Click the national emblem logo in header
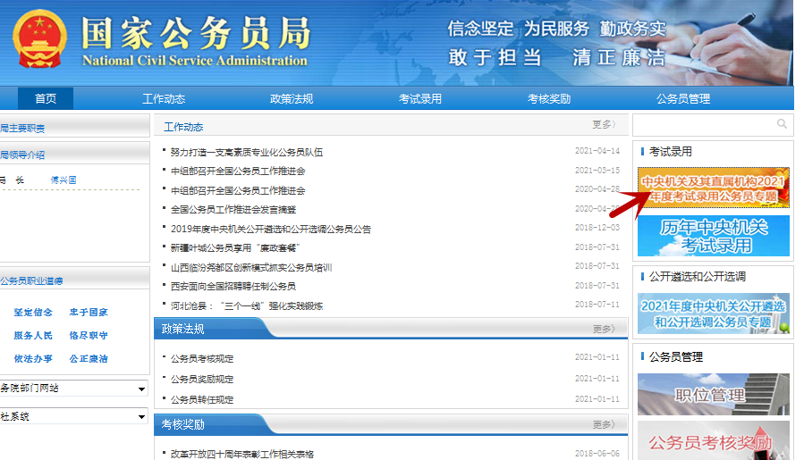This screenshot has height=460, width=804. click(39, 41)
